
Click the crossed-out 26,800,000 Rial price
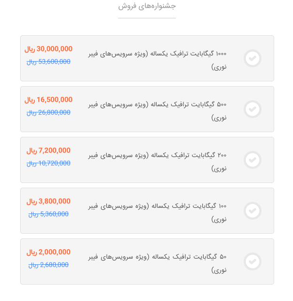[x=48, y=112]
